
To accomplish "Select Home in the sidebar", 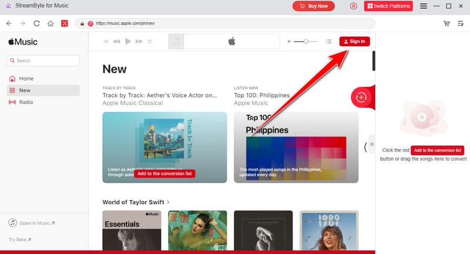I will pyautogui.click(x=26, y=79).
